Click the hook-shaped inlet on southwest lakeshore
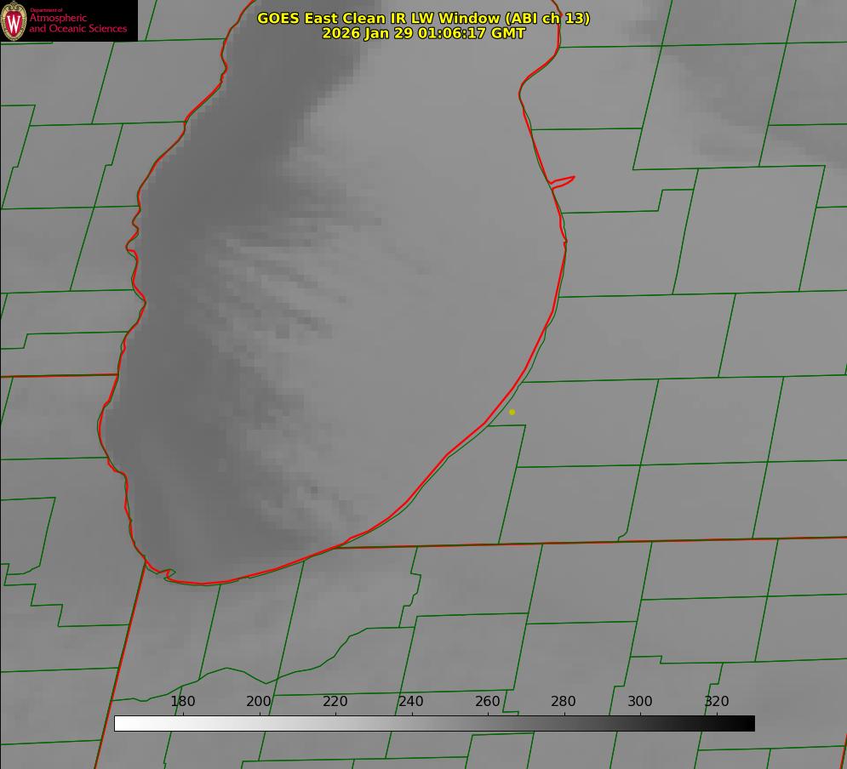 click(x=168, y=574)
